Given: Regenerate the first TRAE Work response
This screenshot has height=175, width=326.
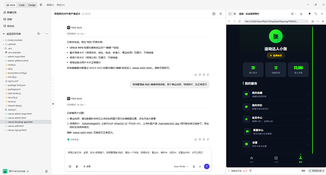Looking at the screenshot, I should point(208,75).
